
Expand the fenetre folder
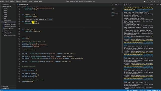coord(6,12)
